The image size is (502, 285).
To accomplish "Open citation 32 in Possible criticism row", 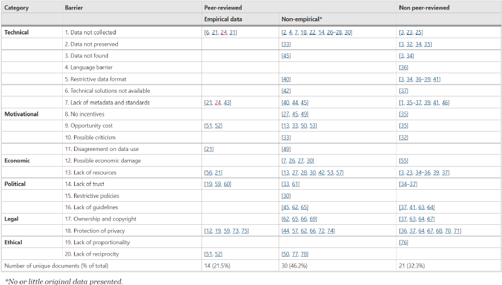I will (403, 137).
